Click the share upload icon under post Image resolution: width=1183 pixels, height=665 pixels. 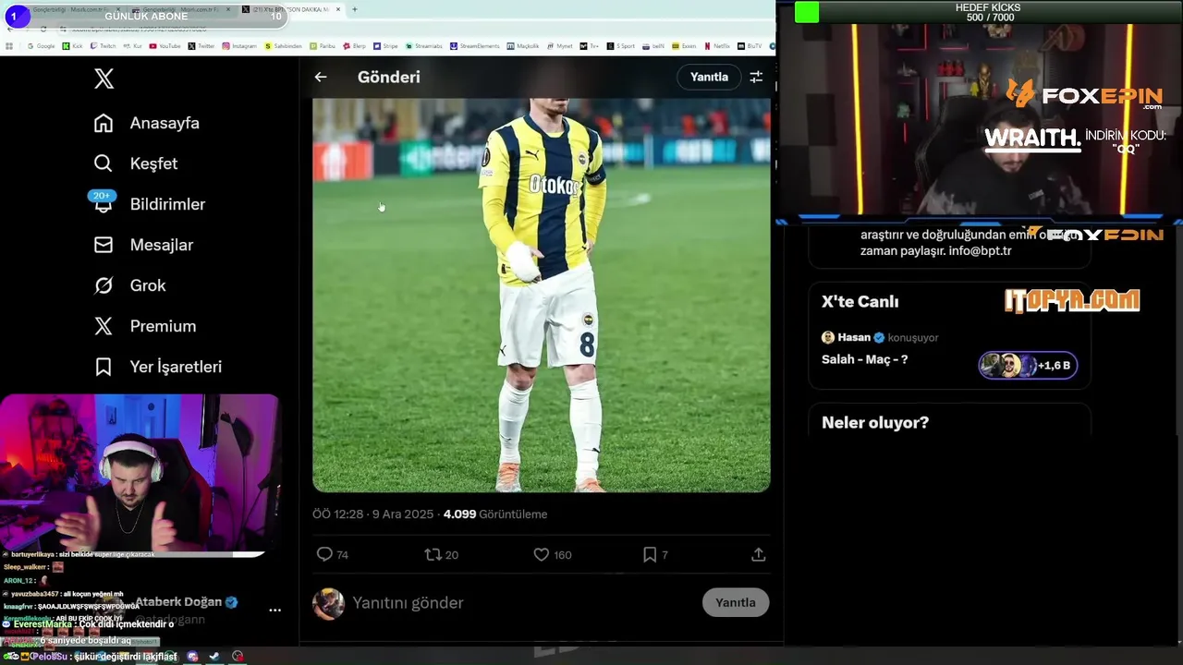[758, 554]
